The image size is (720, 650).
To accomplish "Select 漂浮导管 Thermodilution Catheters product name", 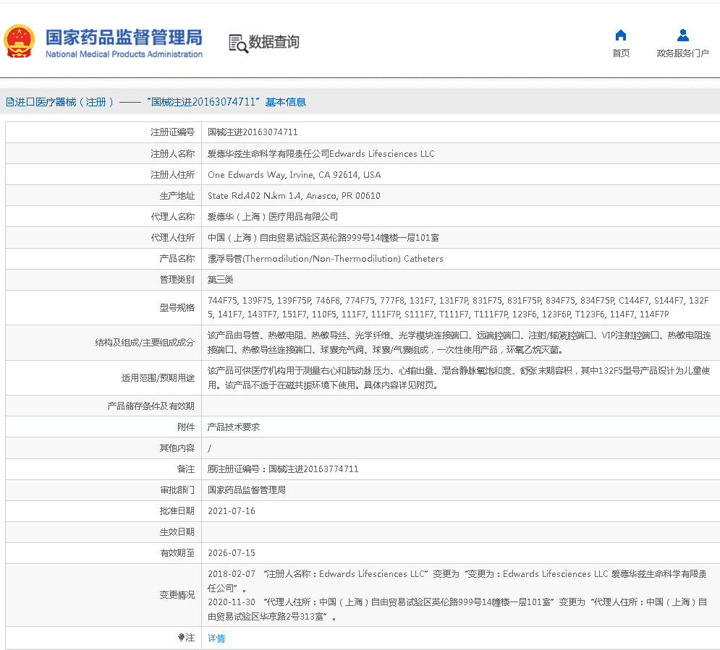I will tap(326, 259).
